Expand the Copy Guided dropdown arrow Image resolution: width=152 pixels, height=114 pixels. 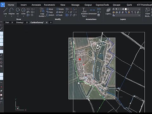tap(45, 16)
